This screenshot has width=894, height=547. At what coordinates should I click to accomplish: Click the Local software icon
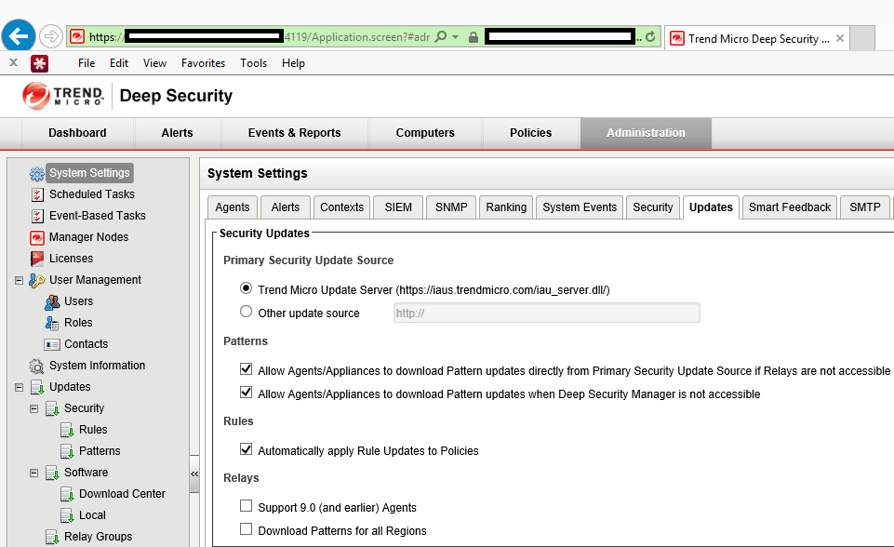click(x=67, y=515)
